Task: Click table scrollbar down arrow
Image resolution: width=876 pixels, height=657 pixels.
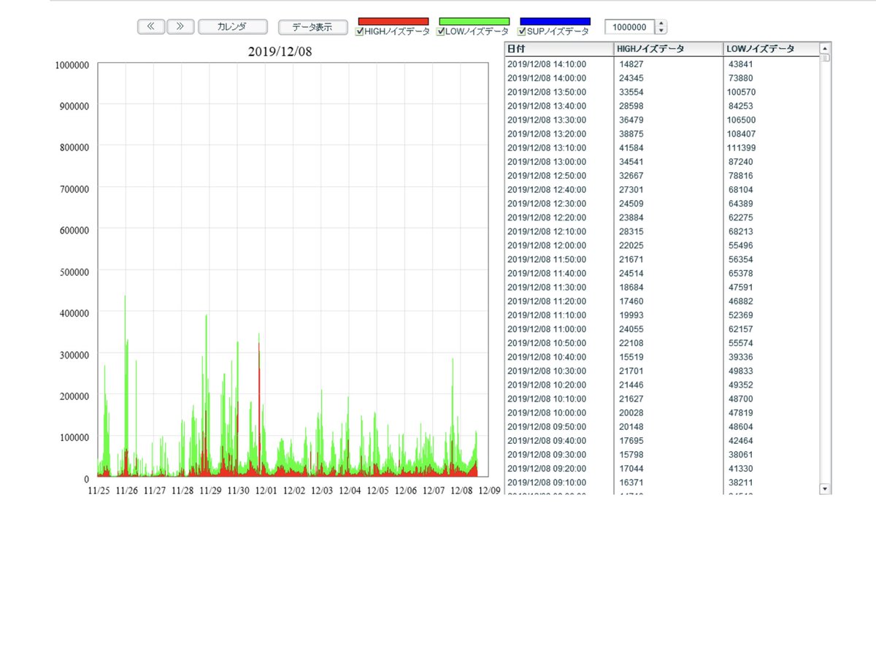Action: [x=826, y=488]
